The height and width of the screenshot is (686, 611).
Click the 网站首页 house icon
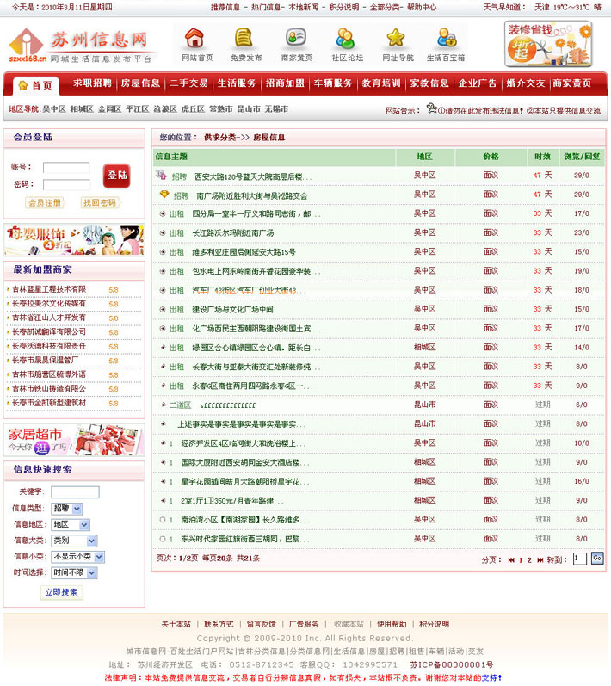(x=196, y=39)
